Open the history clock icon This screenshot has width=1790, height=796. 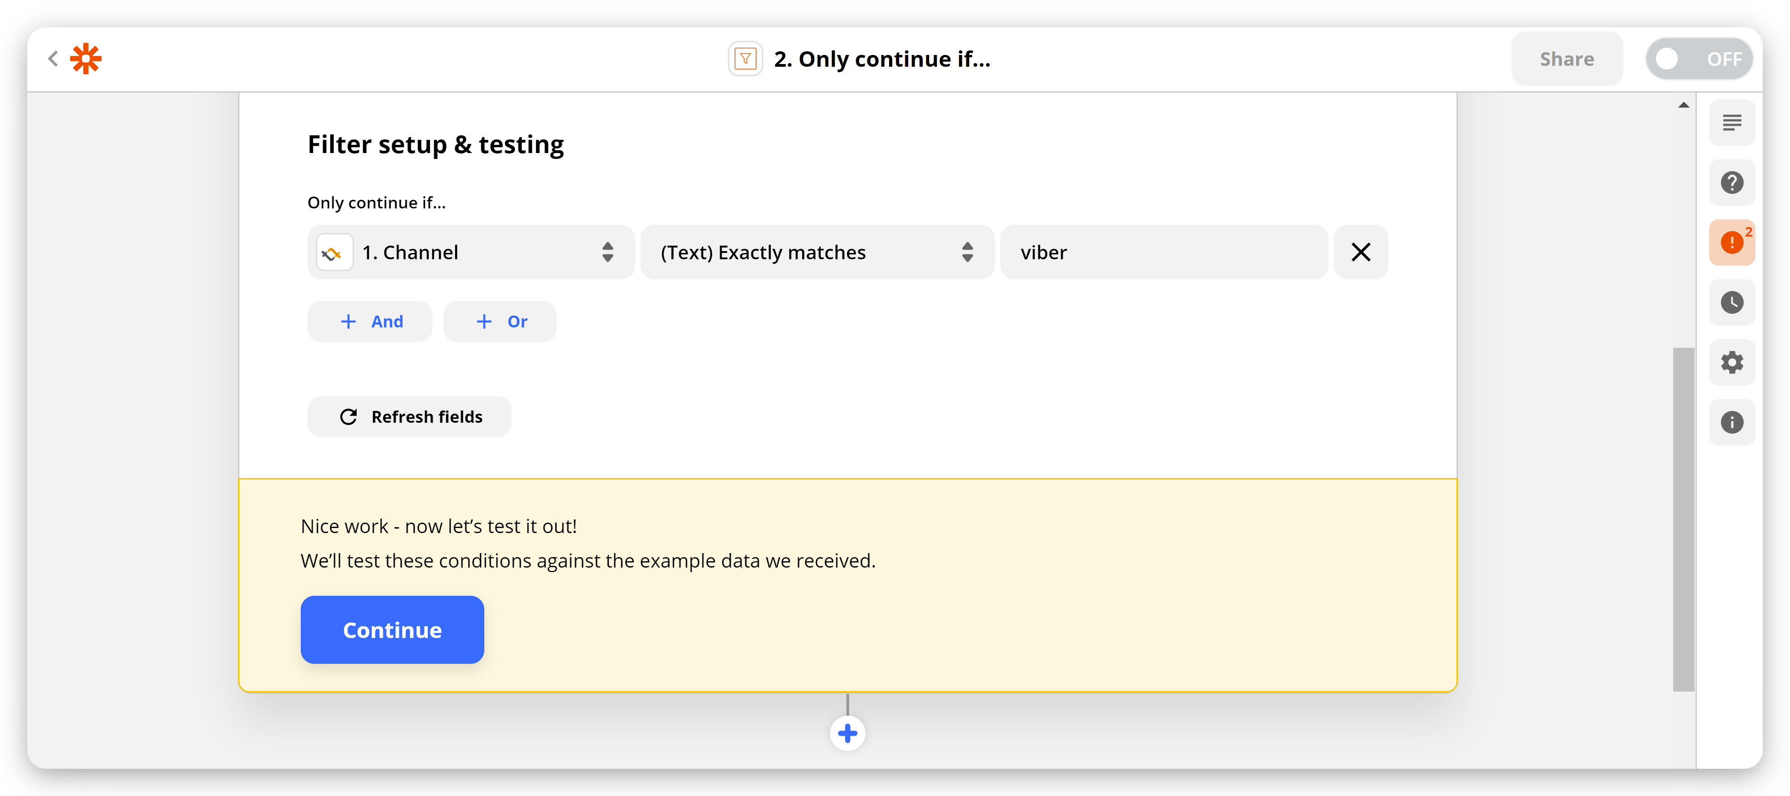[1732, 302]
